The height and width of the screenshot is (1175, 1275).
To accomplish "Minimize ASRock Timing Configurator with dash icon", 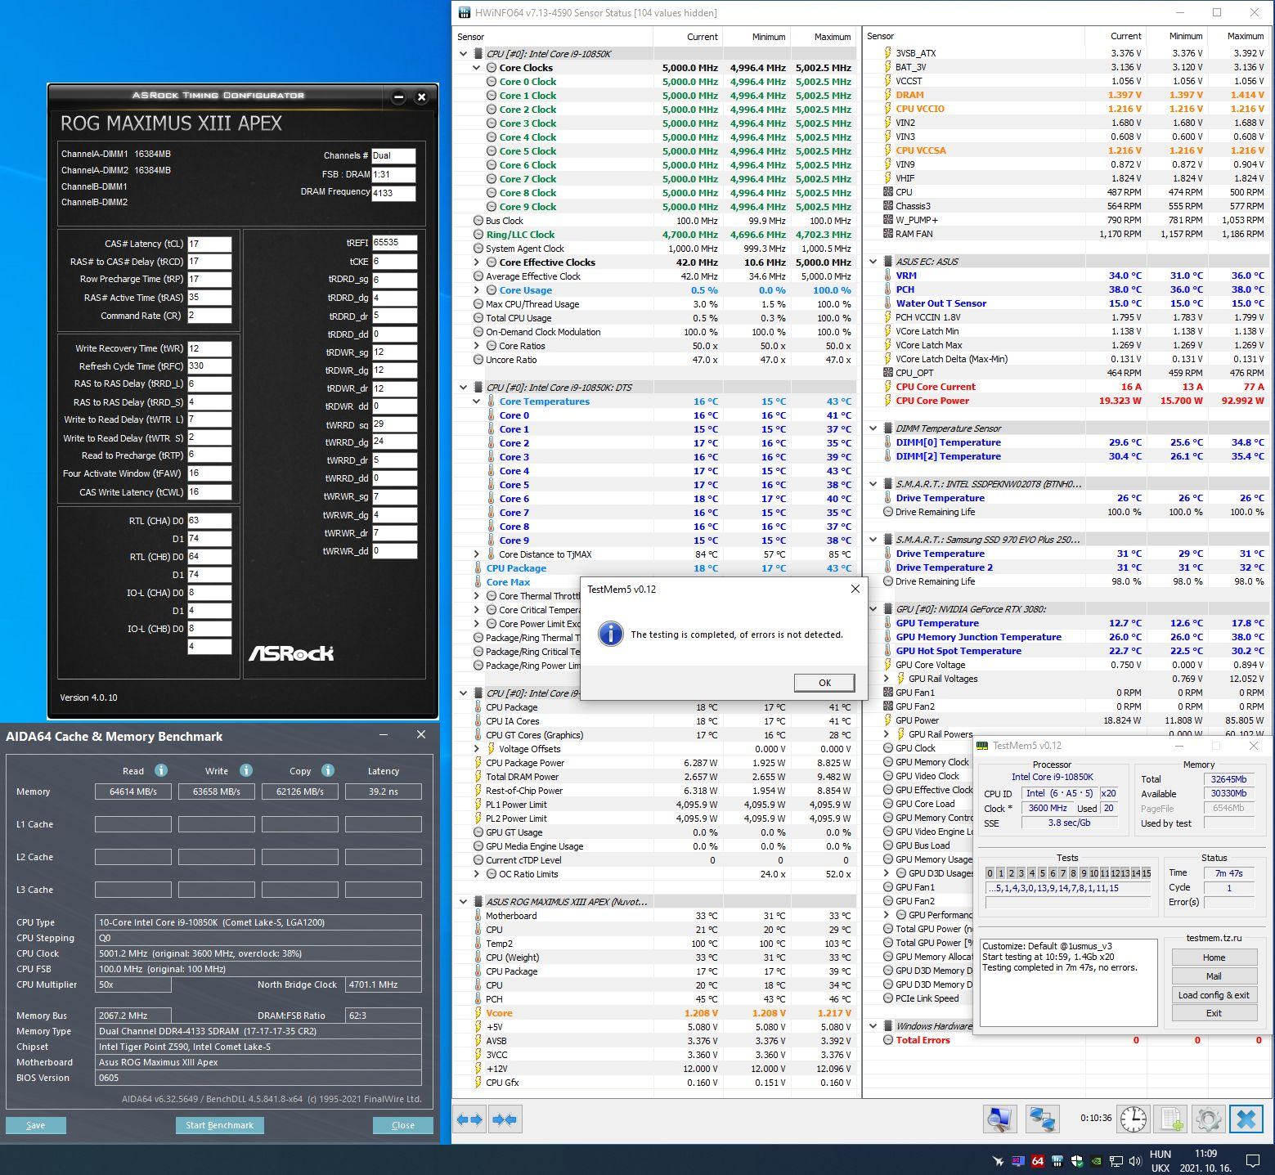I will pyautogui.click(x=398, y=97).
